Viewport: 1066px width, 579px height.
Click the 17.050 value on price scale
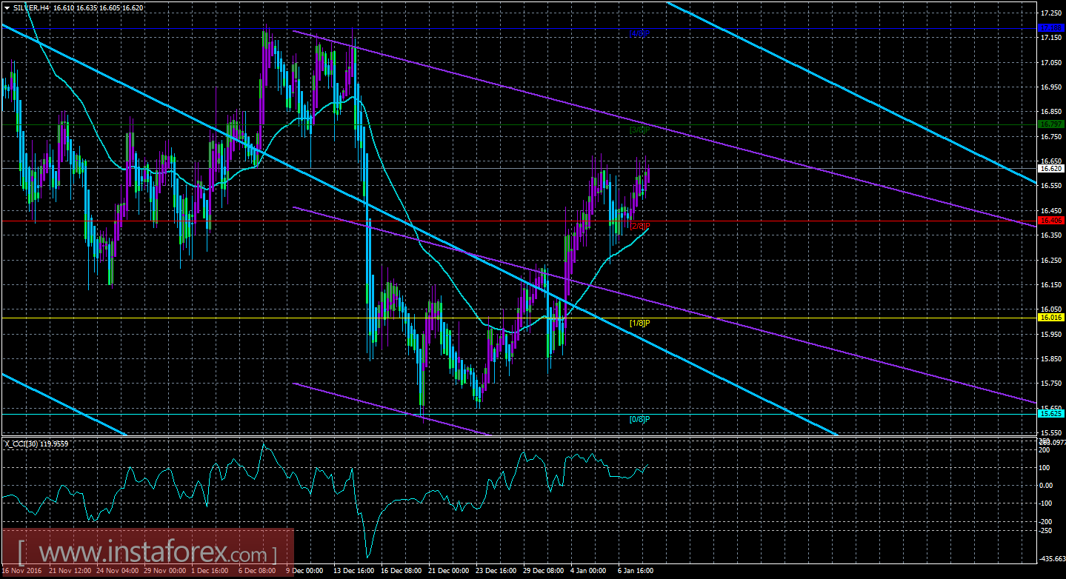tap(1051, 63)
